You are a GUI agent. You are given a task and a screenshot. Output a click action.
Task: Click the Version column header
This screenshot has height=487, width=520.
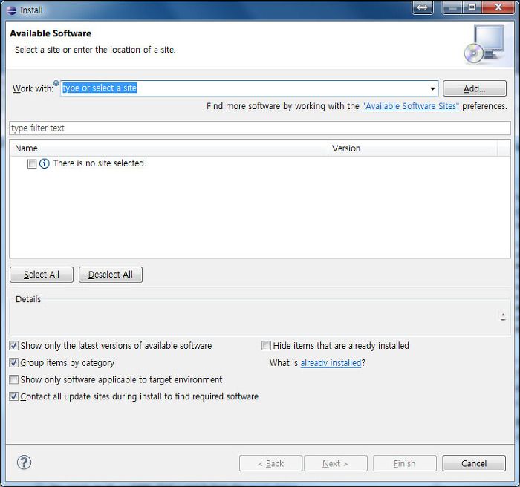coord(413,148)
